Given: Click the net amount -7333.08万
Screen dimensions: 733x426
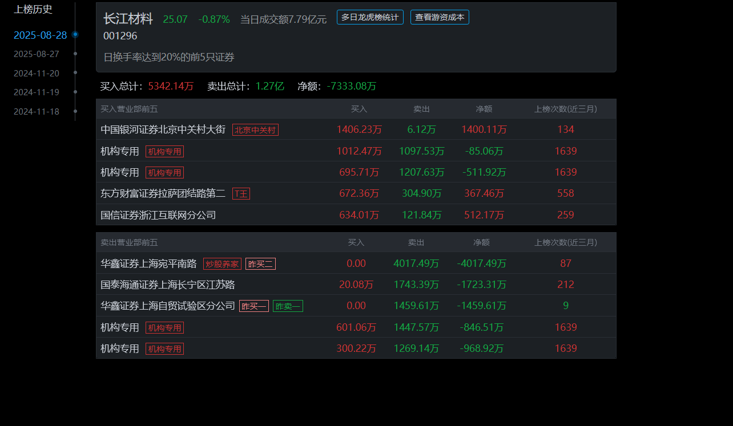Looking at the screenshot, I should [x=352, y=86].
